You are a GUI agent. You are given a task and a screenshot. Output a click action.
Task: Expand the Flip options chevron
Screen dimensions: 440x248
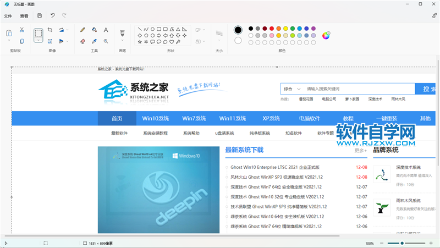(x=67, y=41)
